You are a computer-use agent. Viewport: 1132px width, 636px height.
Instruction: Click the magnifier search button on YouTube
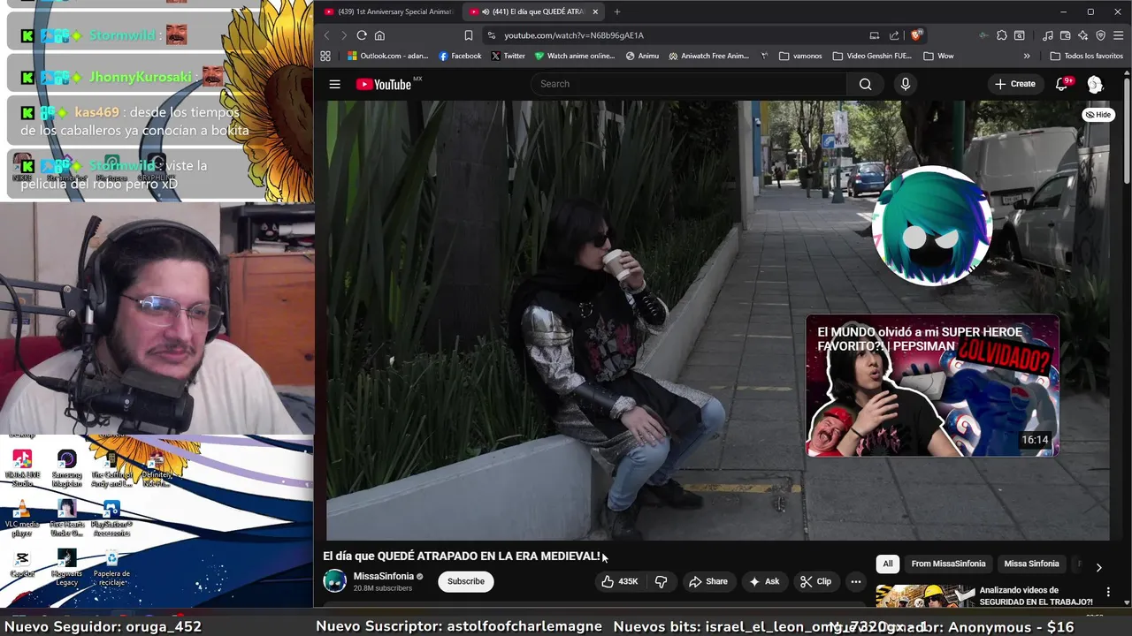(x=865, y=84)
